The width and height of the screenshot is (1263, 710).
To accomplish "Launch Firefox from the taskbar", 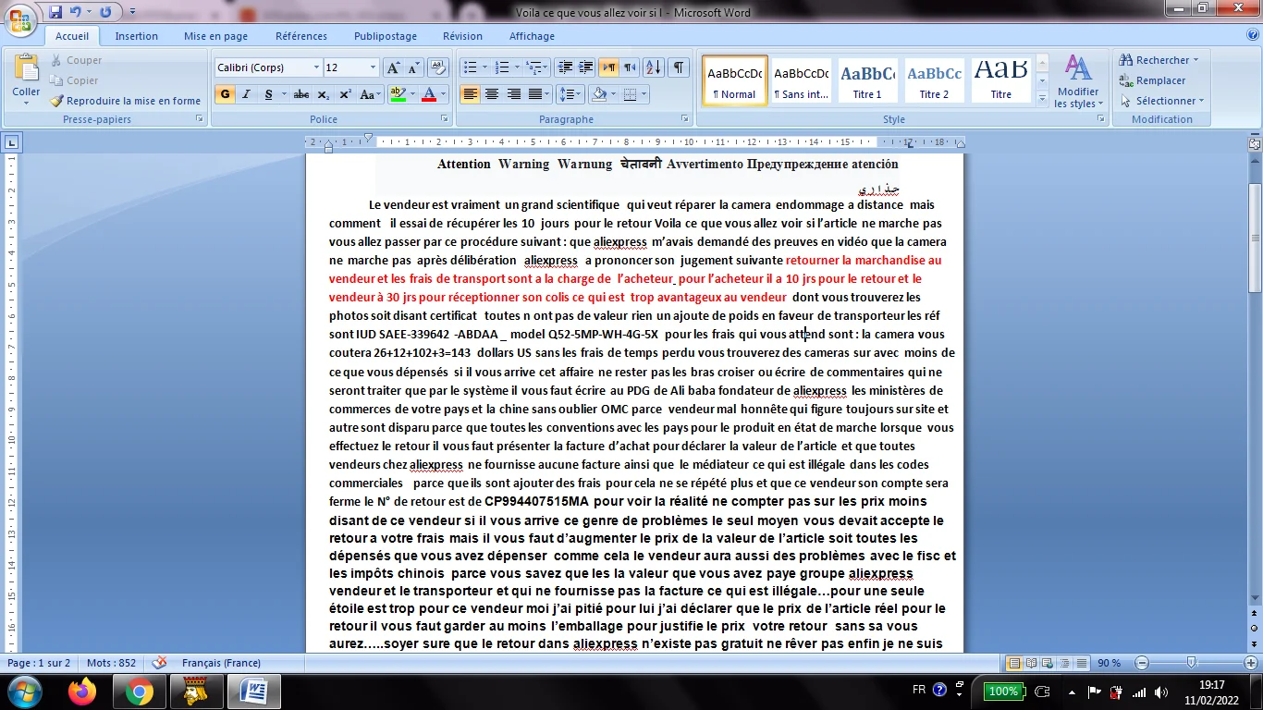I will click(x=82, y=691).
